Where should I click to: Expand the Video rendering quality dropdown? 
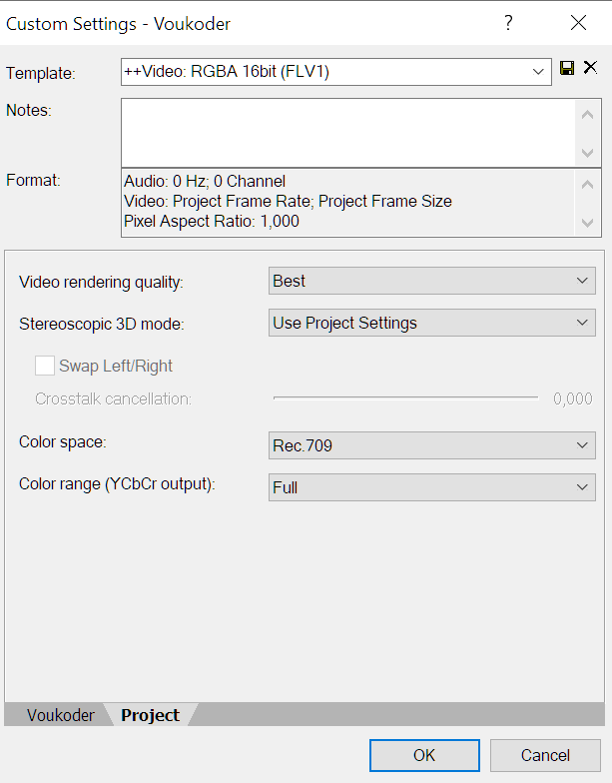[x=431, y=281]
